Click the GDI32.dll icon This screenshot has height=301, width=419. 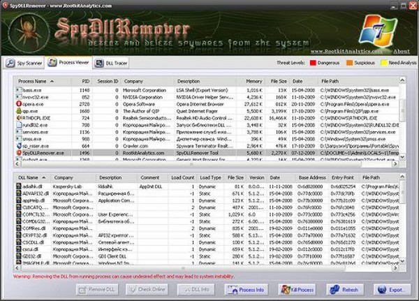18,256
